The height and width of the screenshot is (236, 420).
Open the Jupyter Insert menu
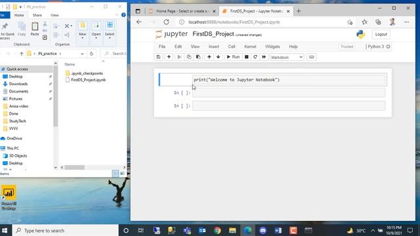click(x=214, y=47)
